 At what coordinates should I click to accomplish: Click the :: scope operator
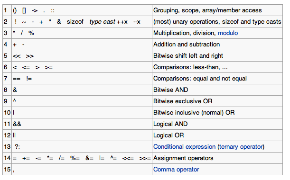(x=53, y=11)
